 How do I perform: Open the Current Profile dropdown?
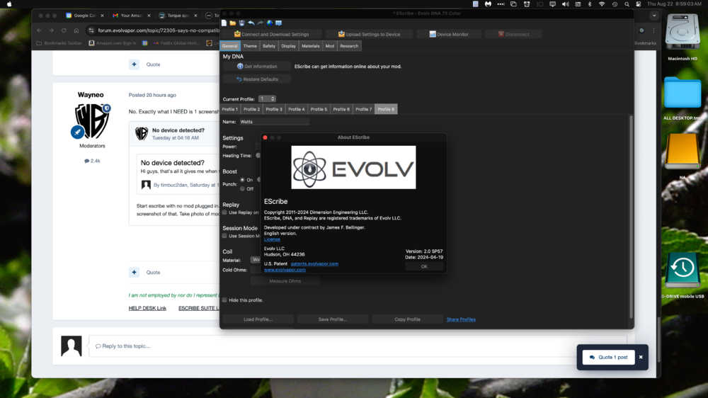tap(267, 99)
